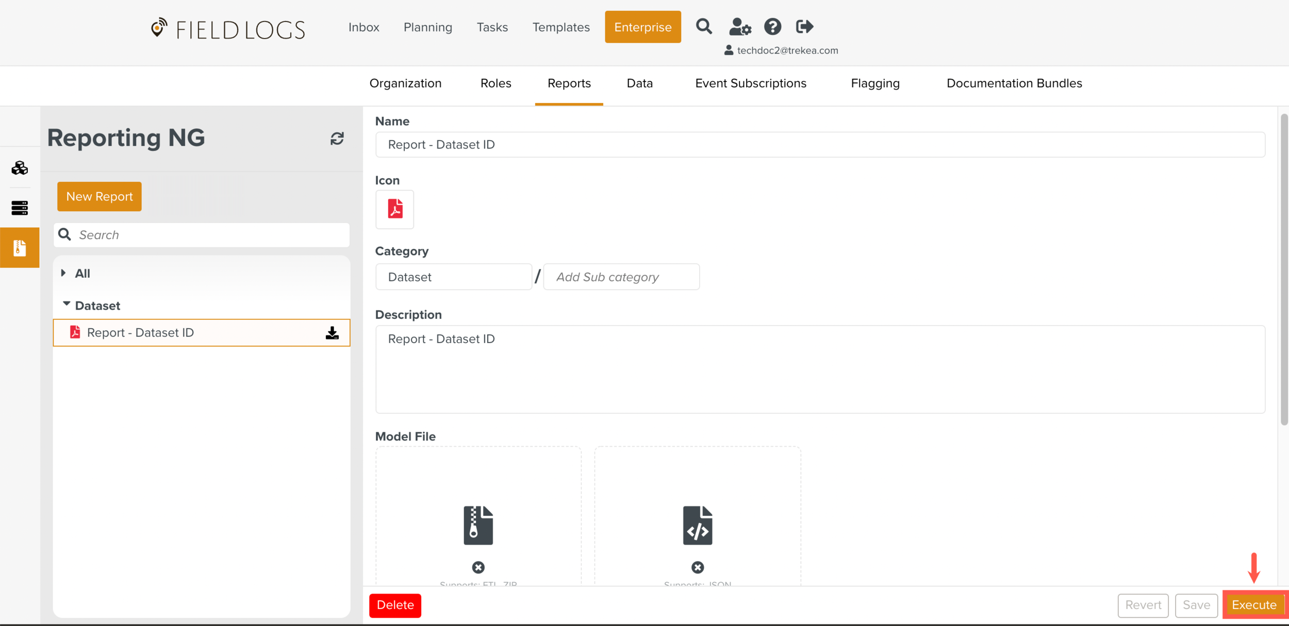This screenshot has width=1289, height=626.
Task: Click the help question mark icon
Action: 772,27
